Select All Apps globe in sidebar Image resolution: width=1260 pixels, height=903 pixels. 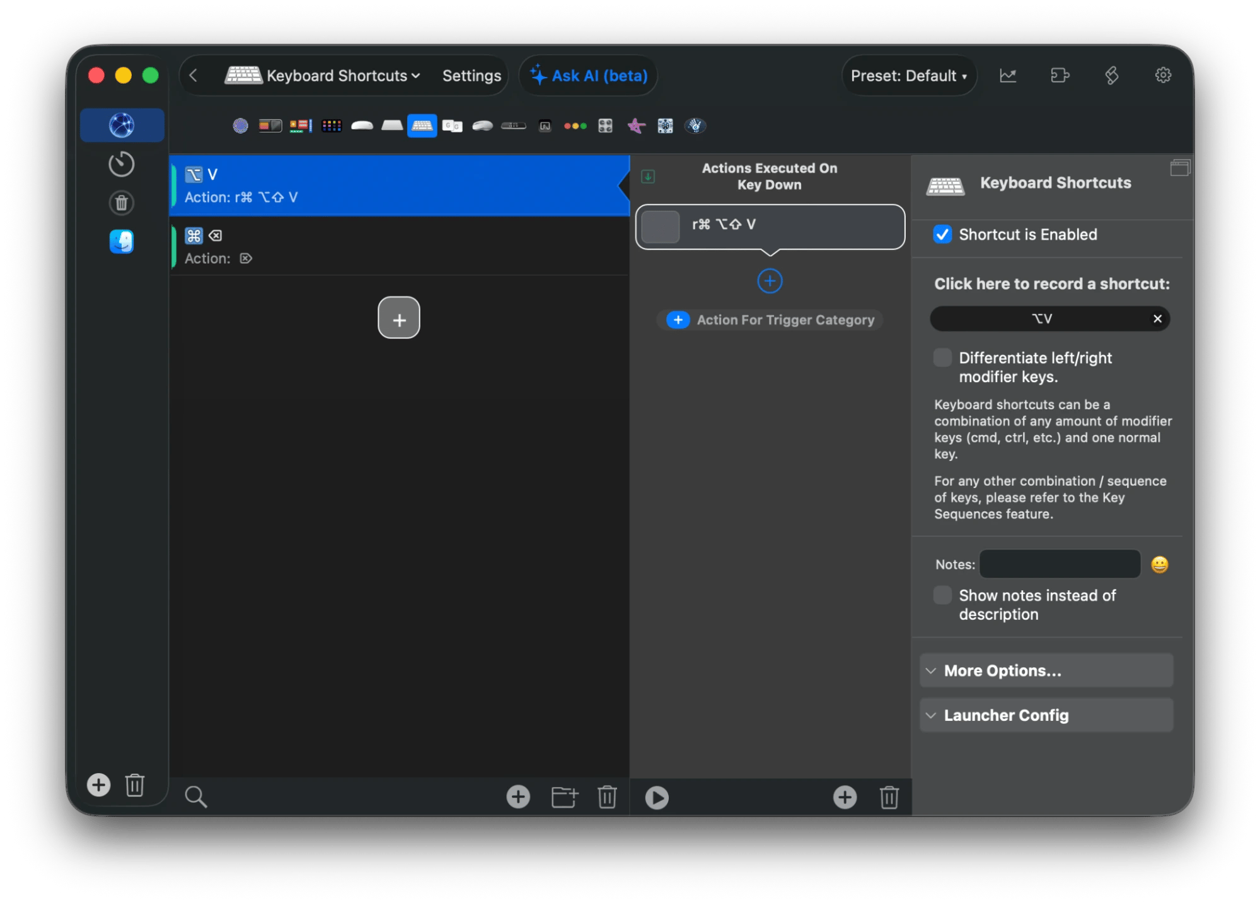click(x=122, y=125)
